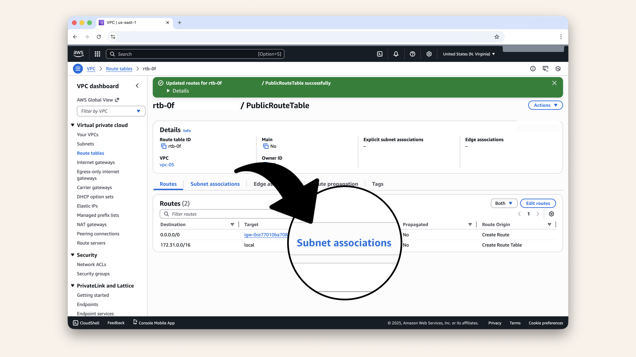Toggle the main navigation hamburger menu
The image size is (636, 357).
point(78,69)
